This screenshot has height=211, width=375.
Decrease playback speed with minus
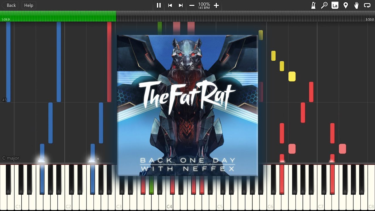click(192, 5)
